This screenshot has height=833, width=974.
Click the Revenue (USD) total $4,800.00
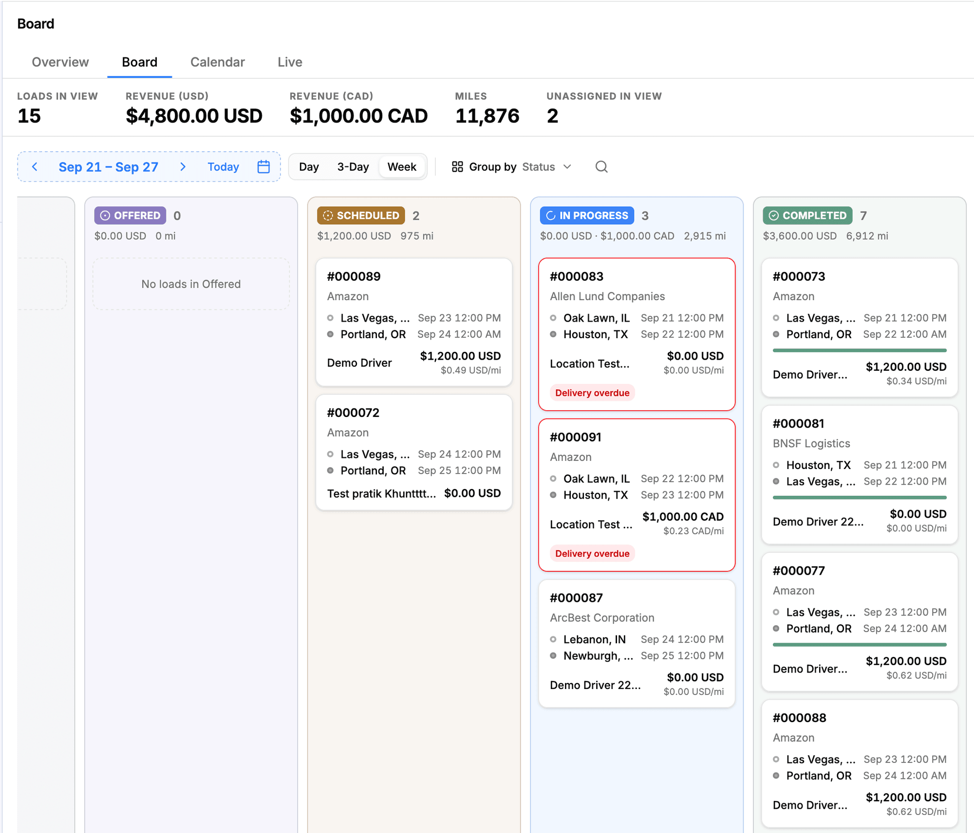pos(194,116)
